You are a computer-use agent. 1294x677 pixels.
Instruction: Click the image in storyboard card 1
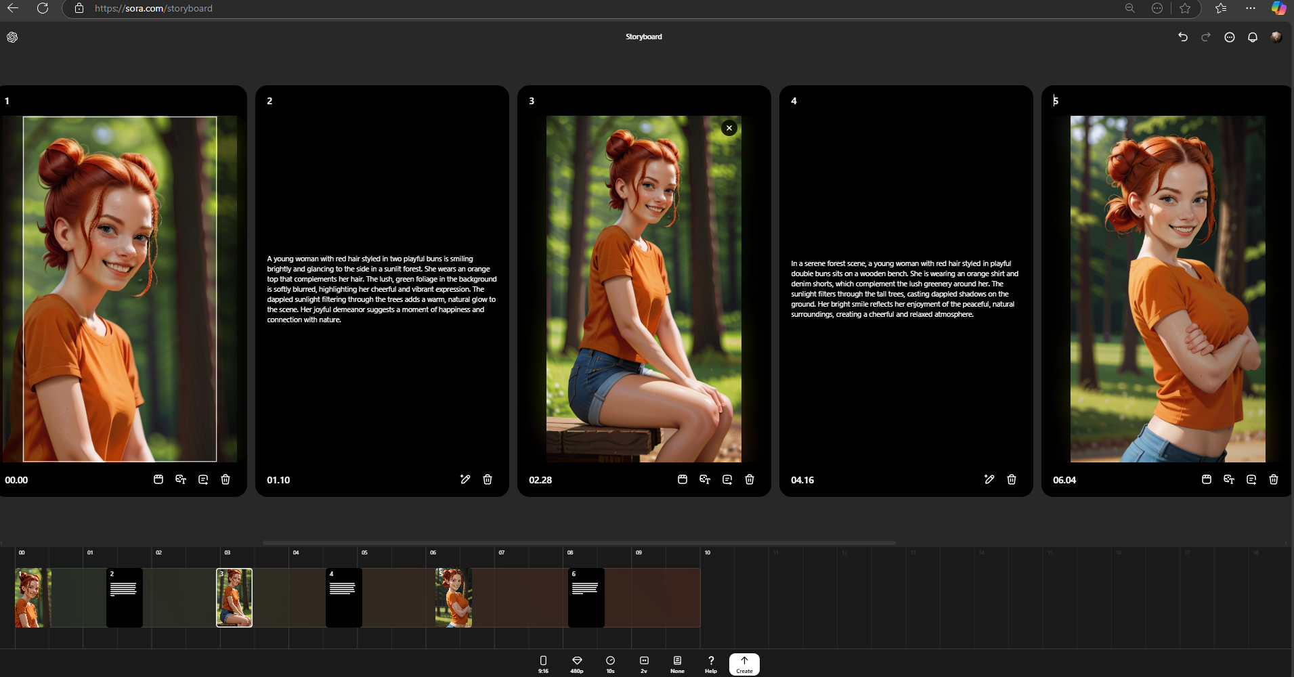(120, 289)
